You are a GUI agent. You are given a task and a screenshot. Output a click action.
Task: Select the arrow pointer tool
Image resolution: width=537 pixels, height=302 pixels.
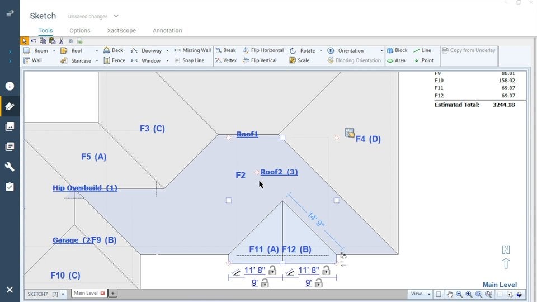click(x=24, y=41)
